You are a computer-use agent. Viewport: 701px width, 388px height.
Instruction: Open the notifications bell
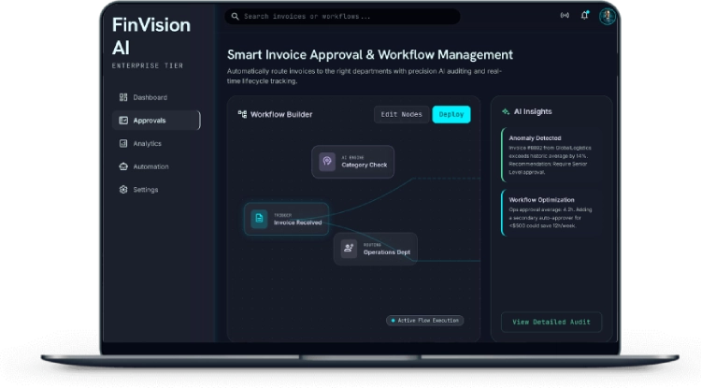(585, 15)
